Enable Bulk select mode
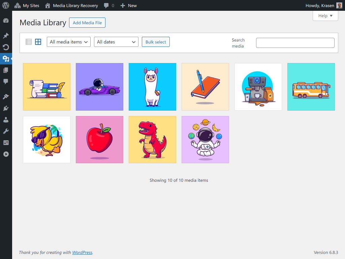Viewport: 345px width, 259px height. (156, 42)
